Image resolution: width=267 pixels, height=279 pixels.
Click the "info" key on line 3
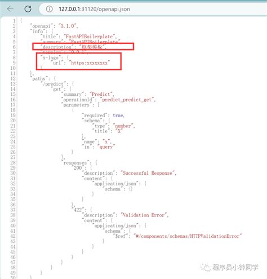(x=39, y=31)
